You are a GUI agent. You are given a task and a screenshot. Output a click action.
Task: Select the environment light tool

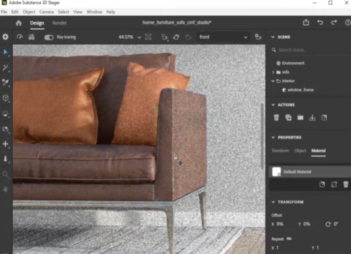(x=5, y=114)
